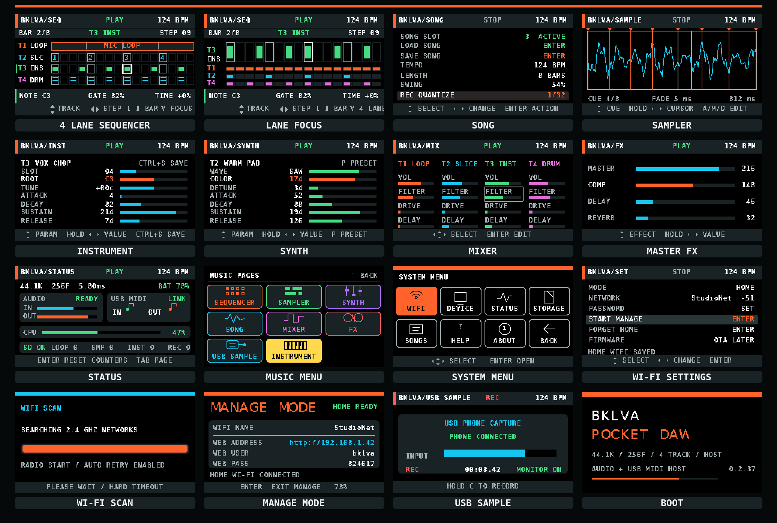Toggle first T3 INS step in Lane Focus
Screen dimensions: 777x523
230,52
